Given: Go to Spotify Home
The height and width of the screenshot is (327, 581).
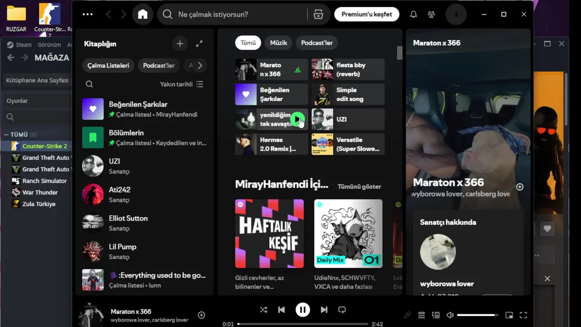Looking at the screenshot, I should 143,15.
